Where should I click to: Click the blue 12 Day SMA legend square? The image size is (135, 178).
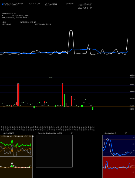tap(3, 5)
